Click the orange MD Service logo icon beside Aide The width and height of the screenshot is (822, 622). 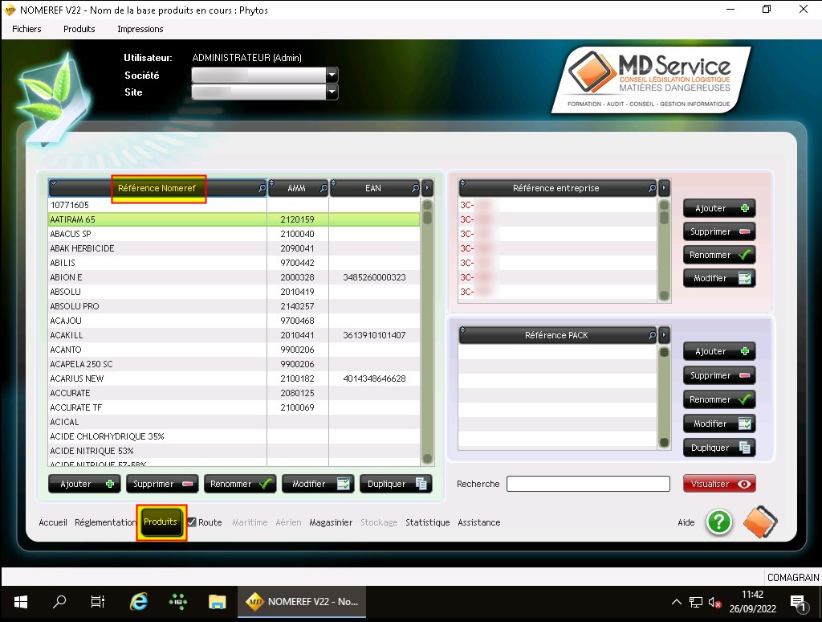point(759,522)
